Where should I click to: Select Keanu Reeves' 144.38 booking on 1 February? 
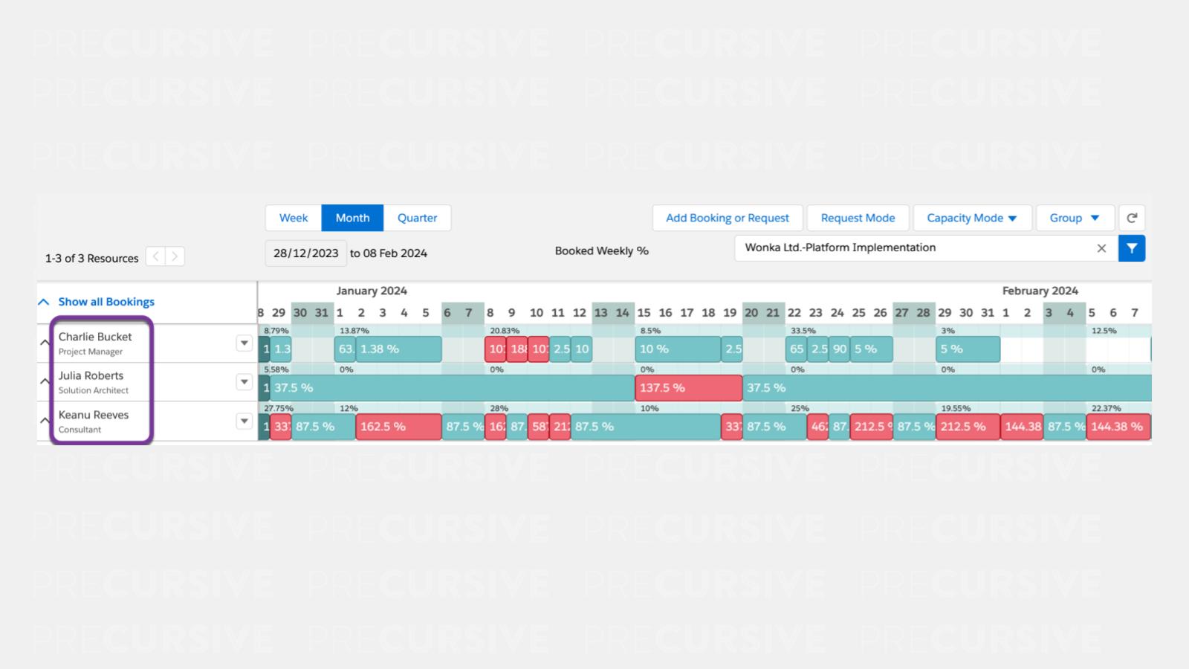[1022, 427]
